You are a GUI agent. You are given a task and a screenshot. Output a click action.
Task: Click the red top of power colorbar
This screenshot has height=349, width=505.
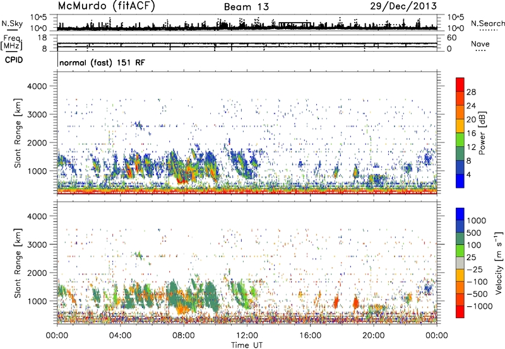460,84
